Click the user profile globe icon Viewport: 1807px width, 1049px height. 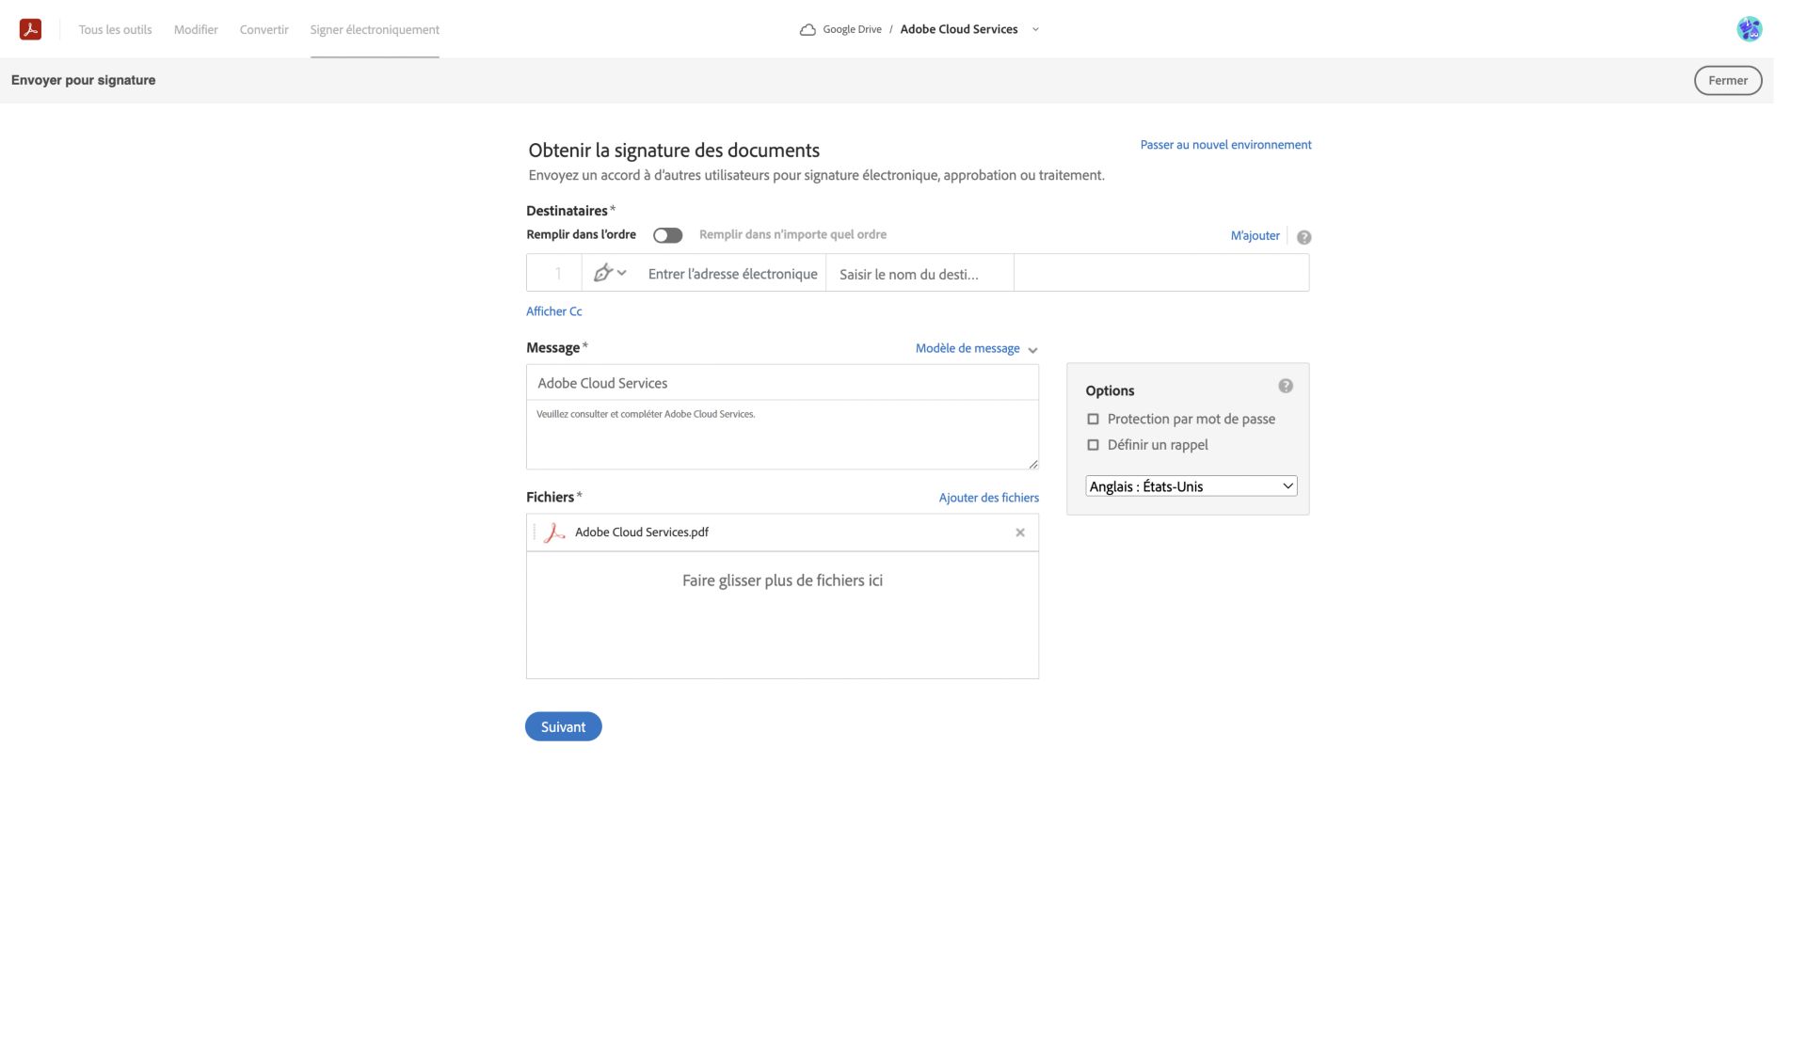1749,29
